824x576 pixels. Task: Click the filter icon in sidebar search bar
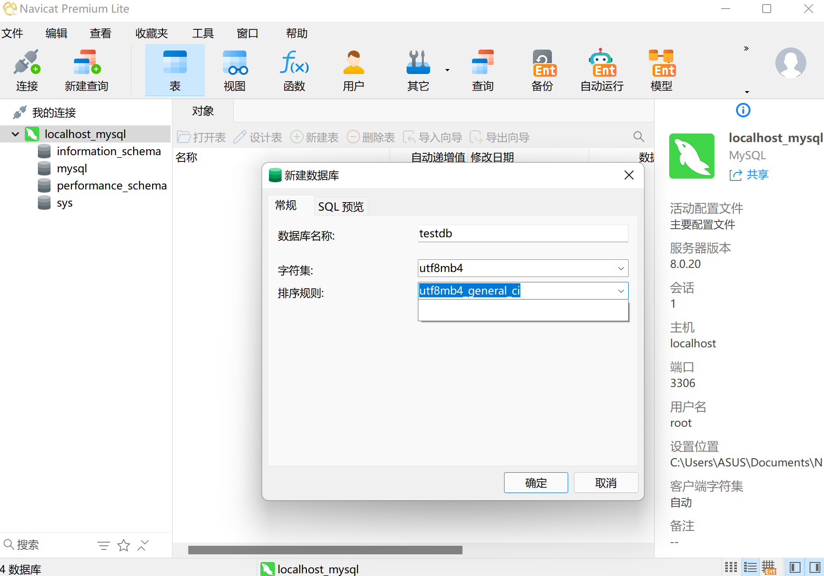click(x=104, y=546)
